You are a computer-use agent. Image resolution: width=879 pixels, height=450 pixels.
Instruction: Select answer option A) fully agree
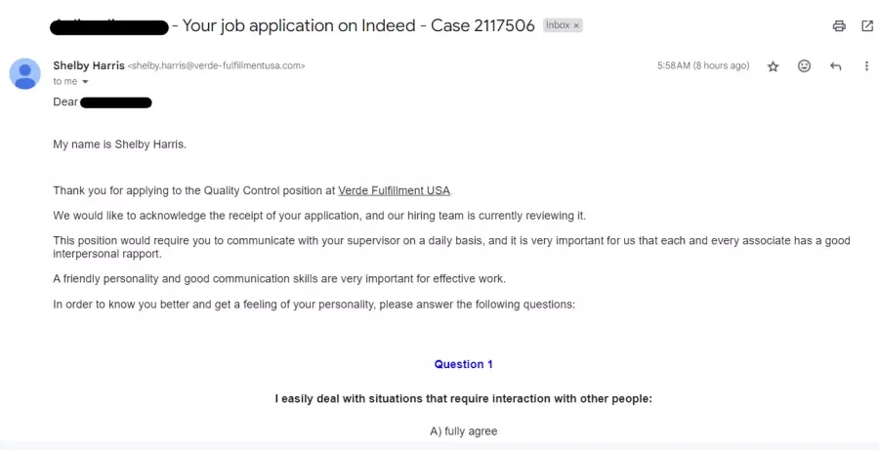(464, 430)
